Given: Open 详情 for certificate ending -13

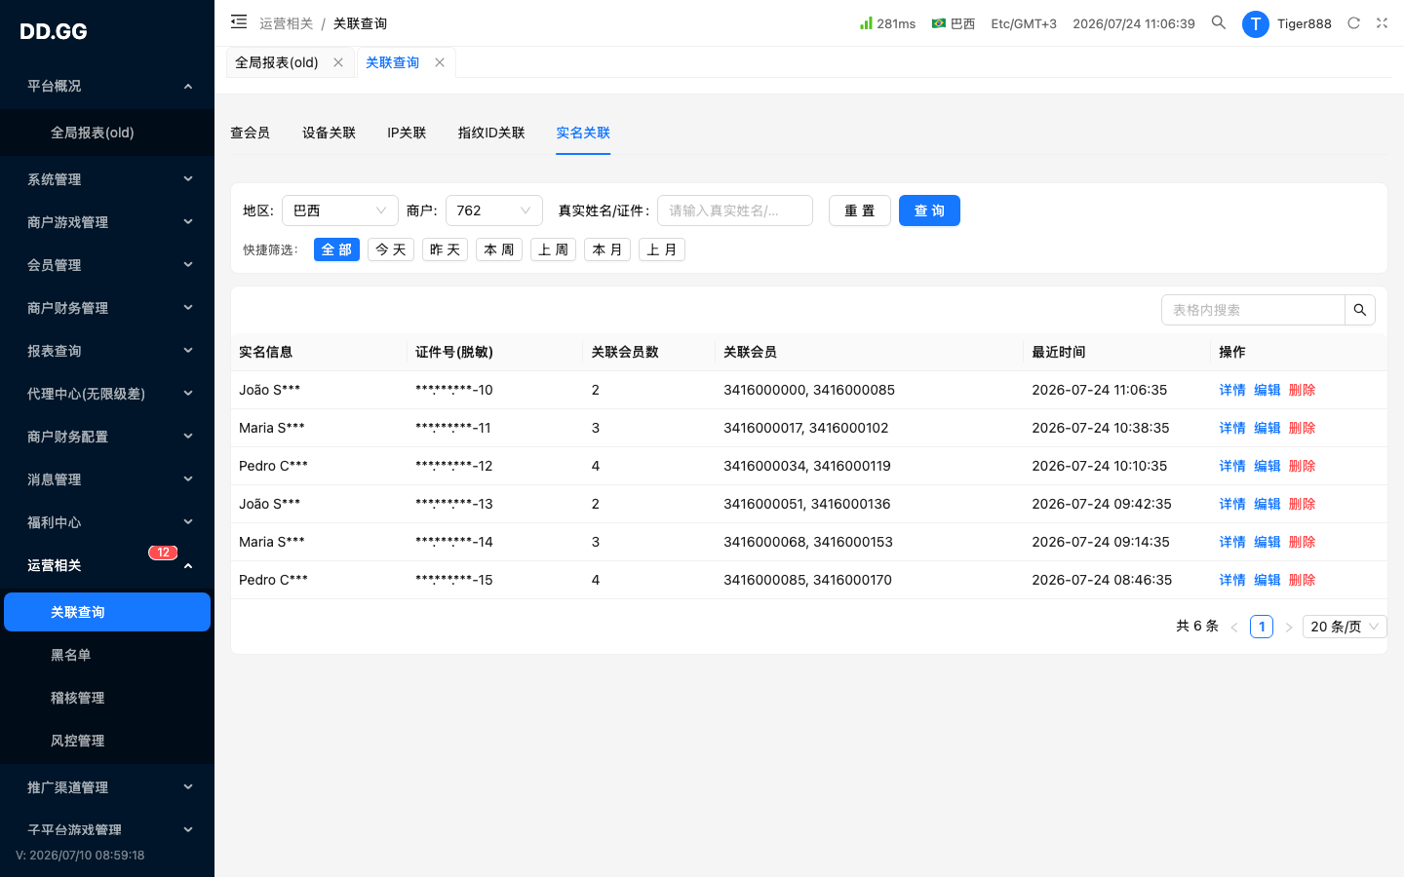Looking at the screenshot, I should [x=1232, y=504].
